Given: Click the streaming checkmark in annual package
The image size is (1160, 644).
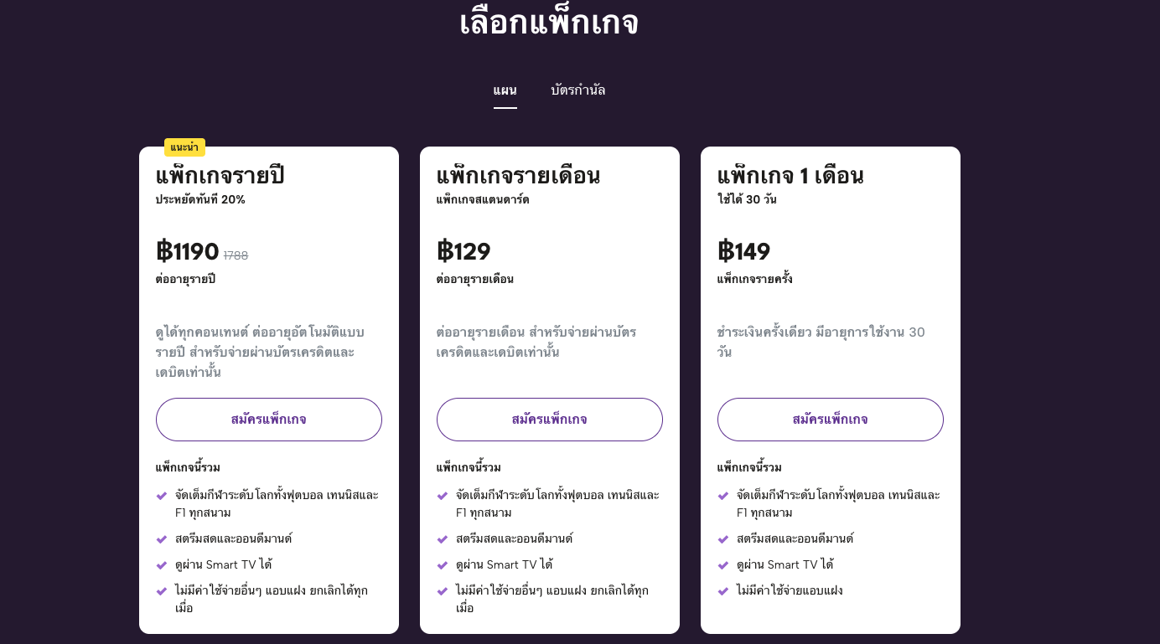Looking at the screenshot, I should (162, 539).
